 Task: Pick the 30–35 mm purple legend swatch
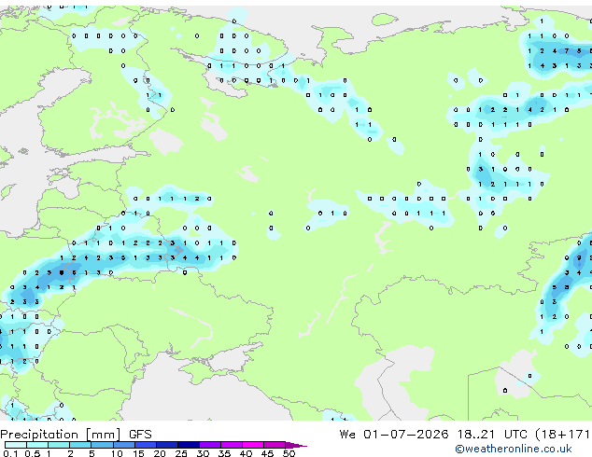(209, 445)
